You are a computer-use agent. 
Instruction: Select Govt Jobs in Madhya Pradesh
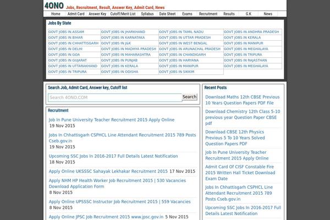click(x=129, y=49)
